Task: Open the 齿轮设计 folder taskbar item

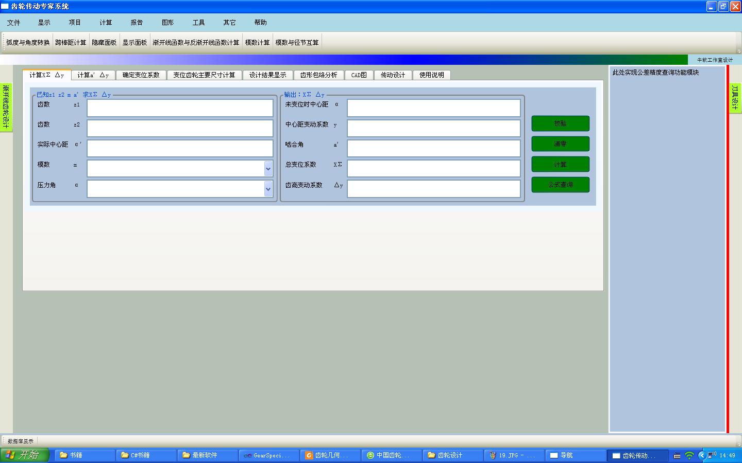Action: (453, 455)
